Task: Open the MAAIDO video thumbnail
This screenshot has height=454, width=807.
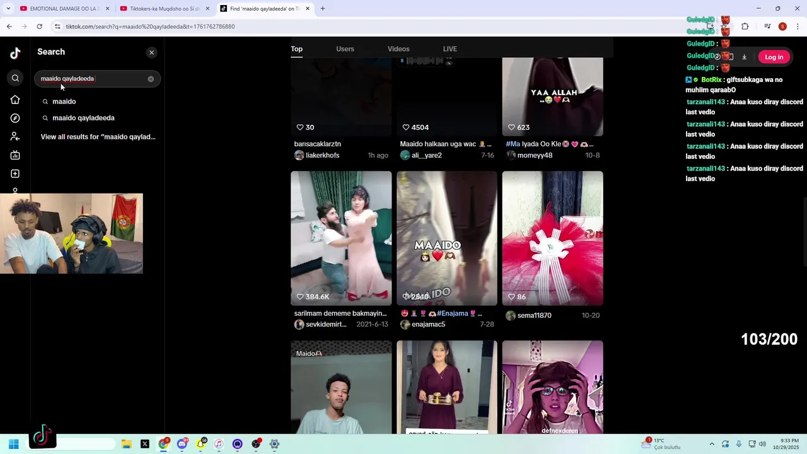Action: (447, 238)
